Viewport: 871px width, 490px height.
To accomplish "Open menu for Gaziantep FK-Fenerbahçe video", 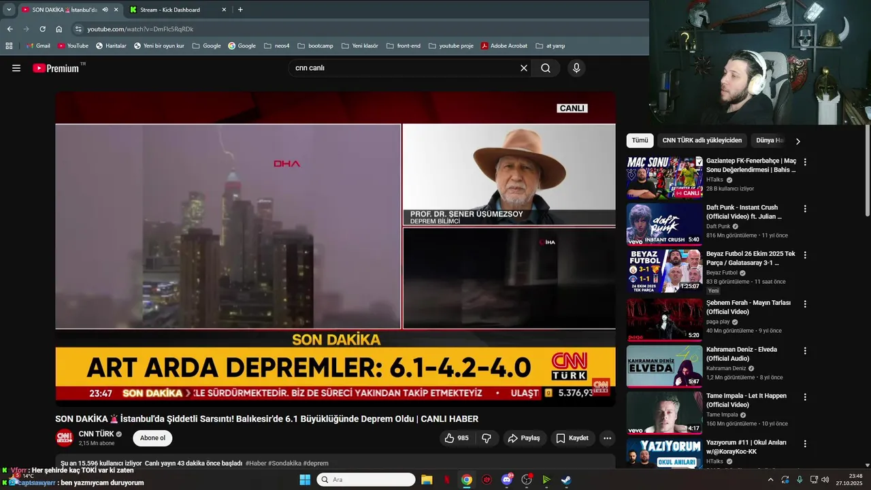I will [x=805, y=162].
